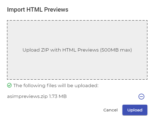Open file picker via the dashed upload dropzone

[77, 50]
